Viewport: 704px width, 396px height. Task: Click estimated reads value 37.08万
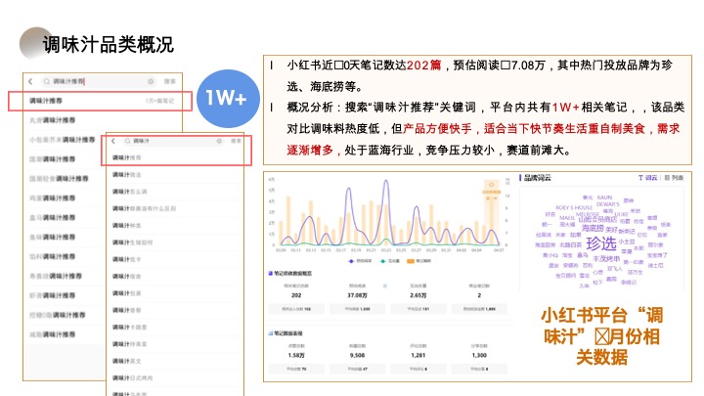(358, 295)
